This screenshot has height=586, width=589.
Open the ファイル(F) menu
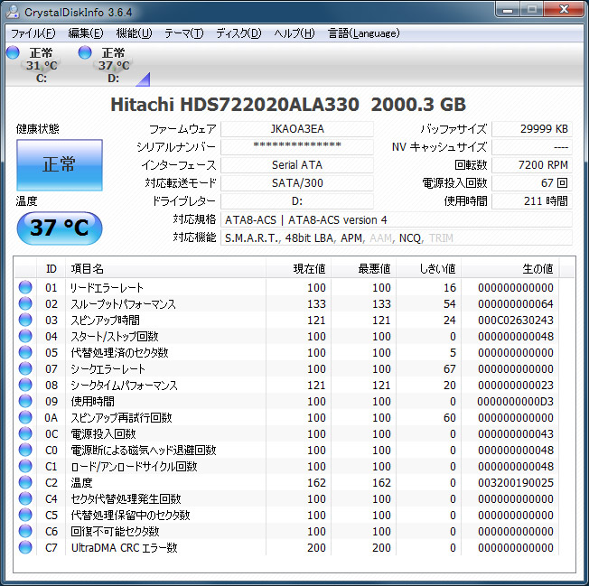point(33,33)
